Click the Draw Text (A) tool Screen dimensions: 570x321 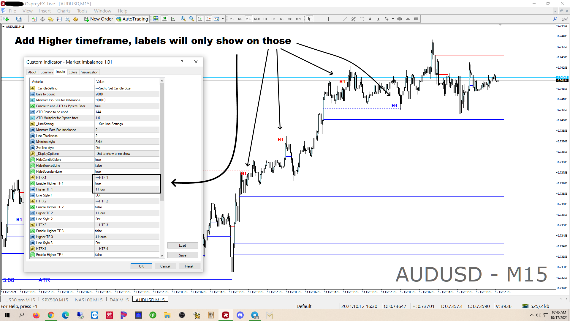pyautogui.click(x=370, y=19)
